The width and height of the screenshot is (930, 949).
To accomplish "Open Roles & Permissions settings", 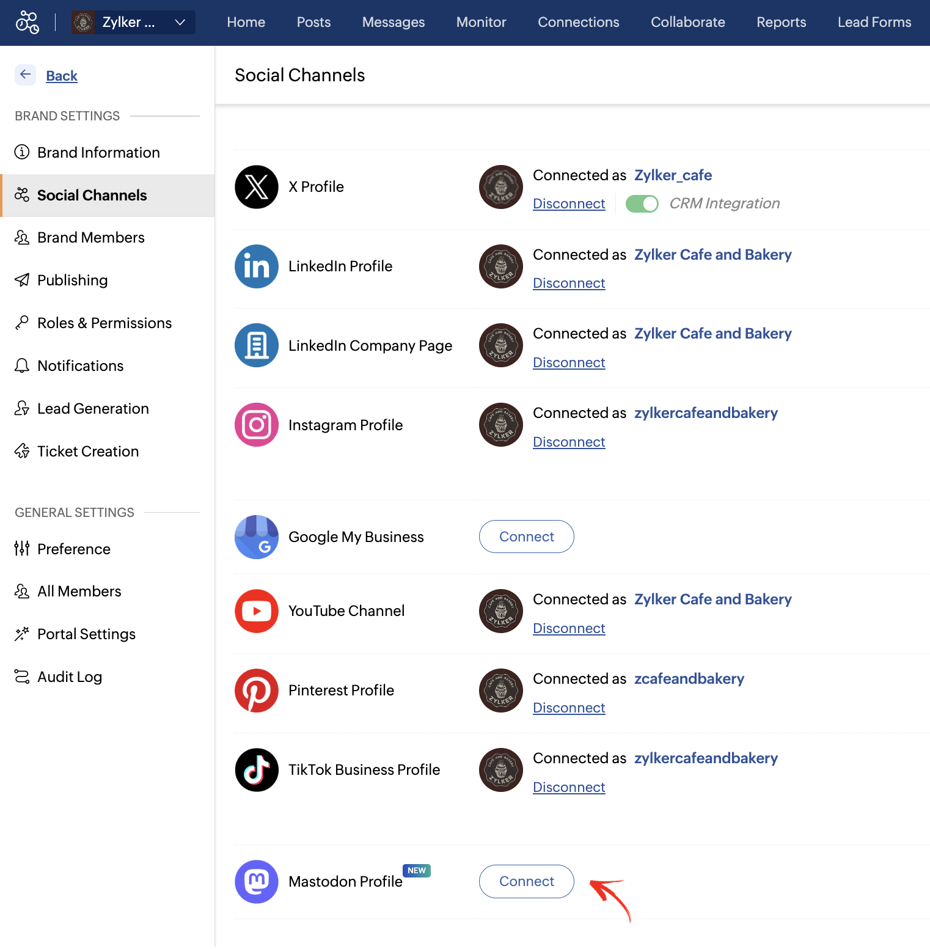I will coord(104,323).
